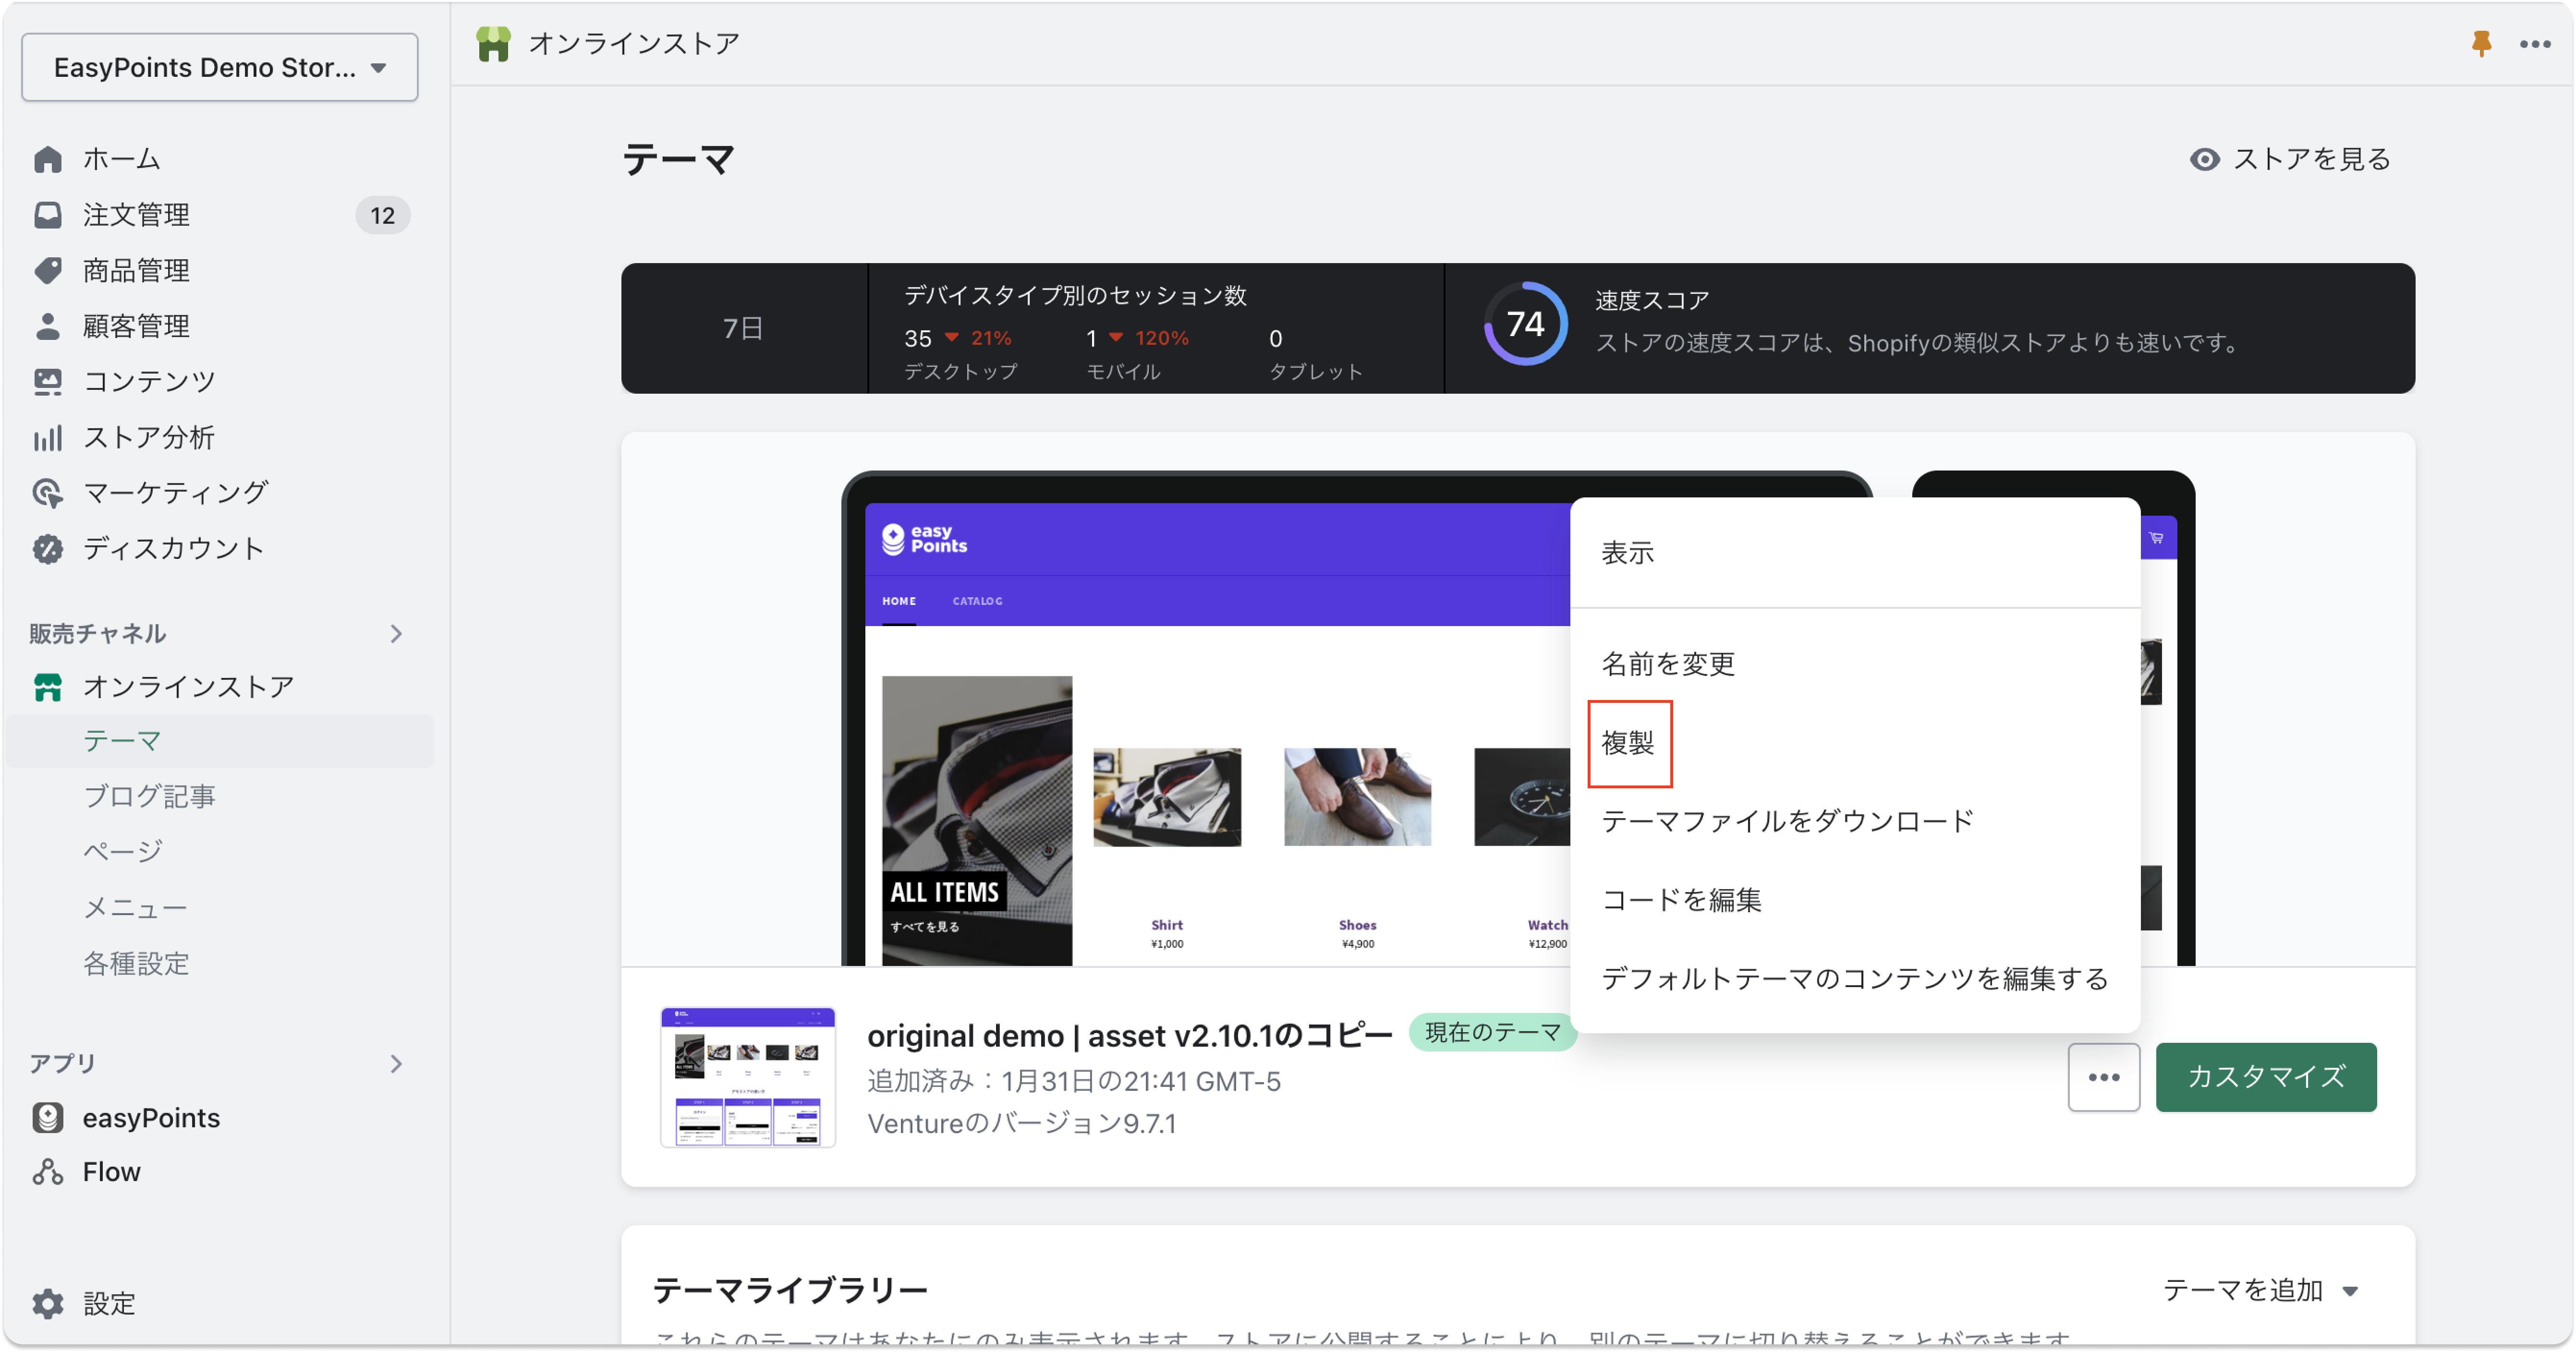
Task: Select 表示 in the context menu
Action: click(x=1855, y=553)
